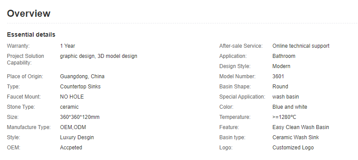Click the graphic design, 3D model design text
The image size is (358, 160).
[x=99, y=56]
